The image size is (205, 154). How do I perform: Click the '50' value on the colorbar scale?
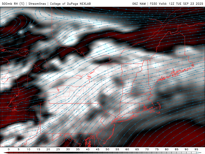coord(107,149)
